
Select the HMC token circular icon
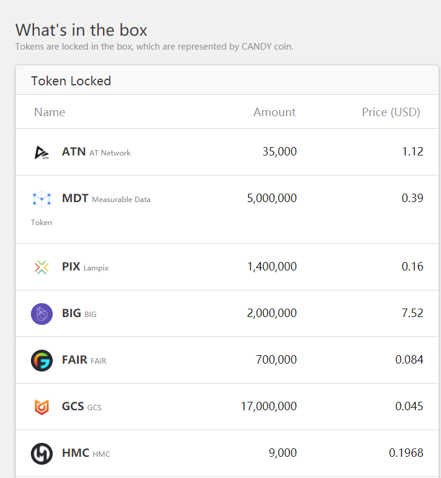(x=42, y=453)
